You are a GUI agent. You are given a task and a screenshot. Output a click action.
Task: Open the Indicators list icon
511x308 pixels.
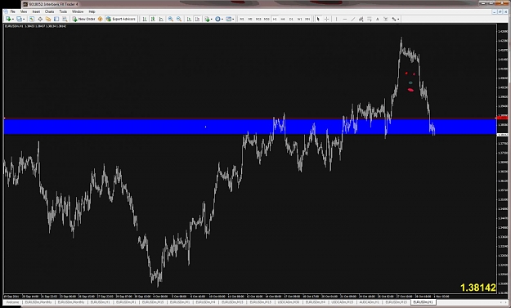tap(207, 20)
